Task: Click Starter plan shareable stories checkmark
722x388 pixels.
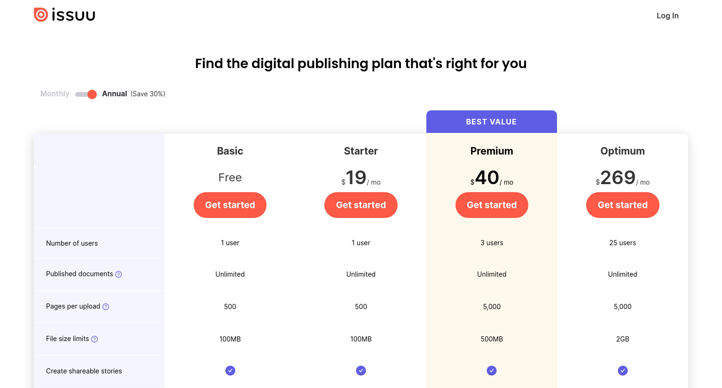Action: [361, 371]
